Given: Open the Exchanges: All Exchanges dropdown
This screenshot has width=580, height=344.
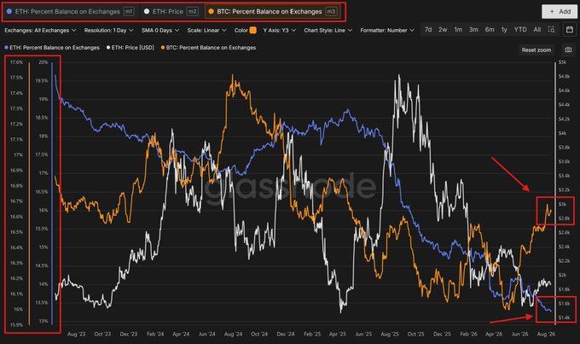Looking at the screenshot, I should [x=40, y=31].
